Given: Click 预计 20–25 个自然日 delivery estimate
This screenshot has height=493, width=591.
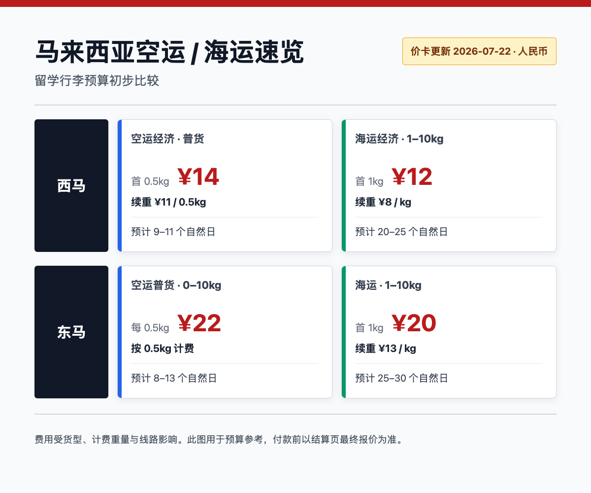Looking at the screenshot, I should tap(401, 232).
